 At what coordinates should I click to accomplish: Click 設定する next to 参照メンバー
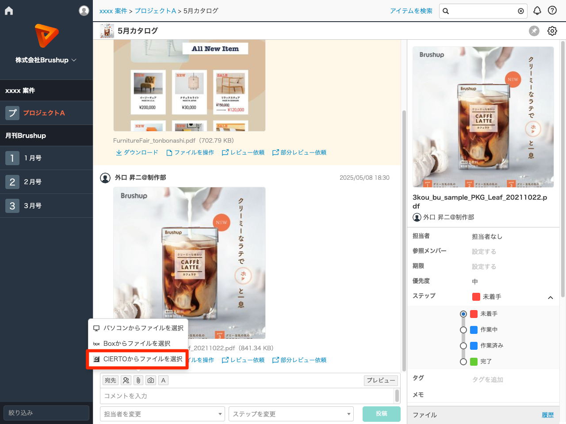[484, 252]
